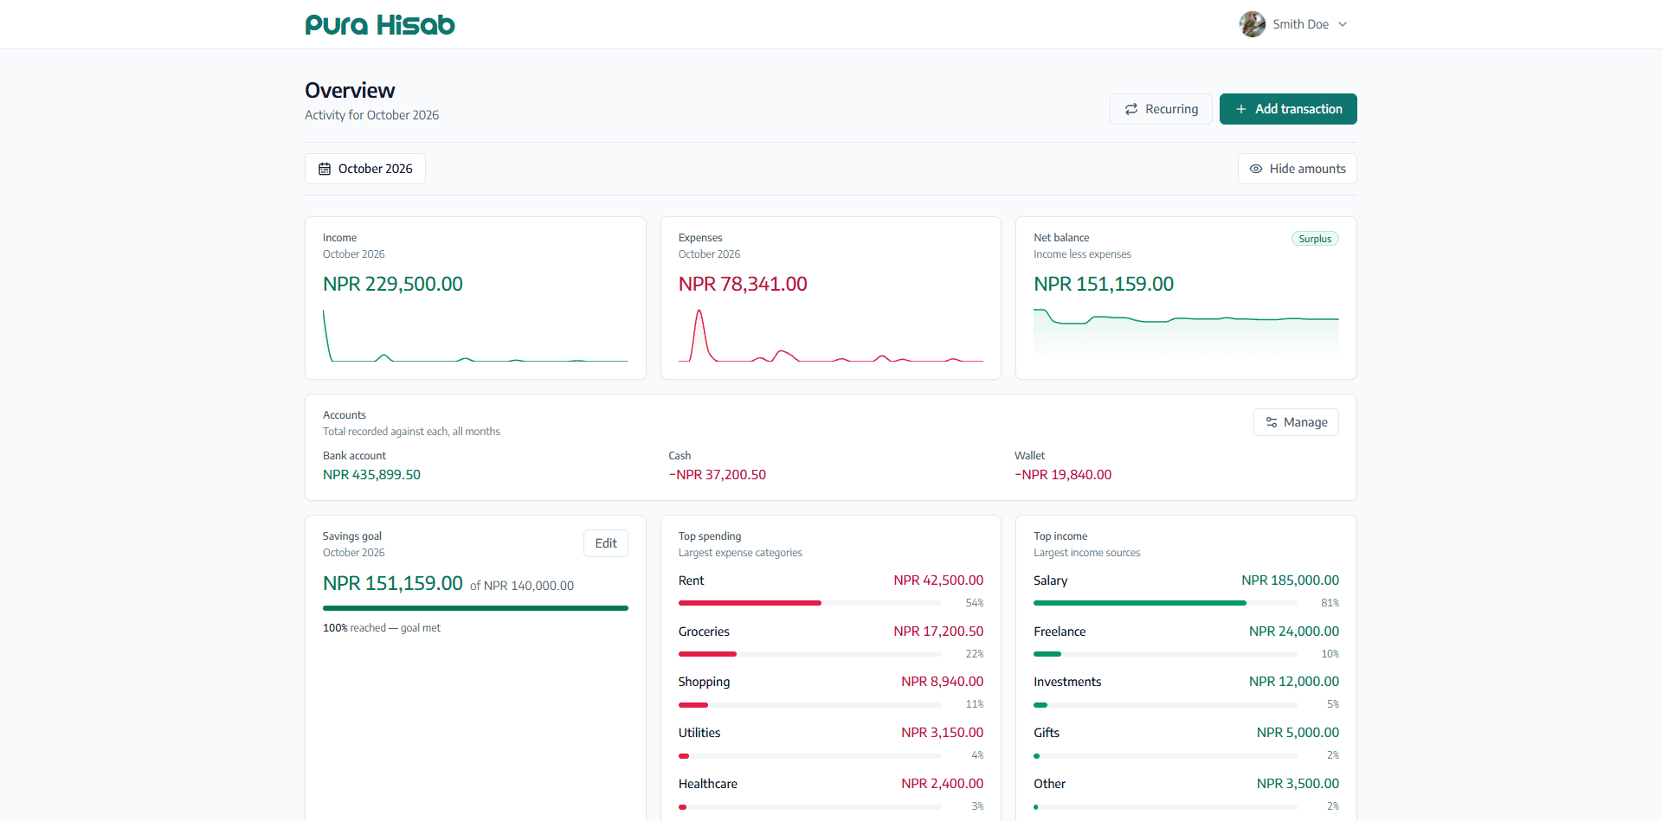
Task: Select the Freelance income label
Action: click(x=1060, y=632)
